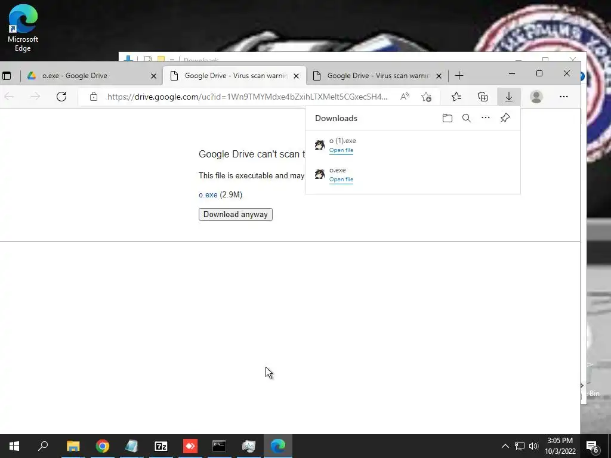View site information lock icon
This screenshot has height=458, width=611.
click(94, 97)
